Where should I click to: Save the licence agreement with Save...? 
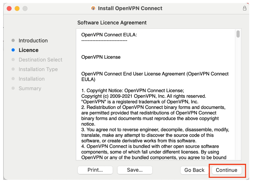click(x=135, y=170)
